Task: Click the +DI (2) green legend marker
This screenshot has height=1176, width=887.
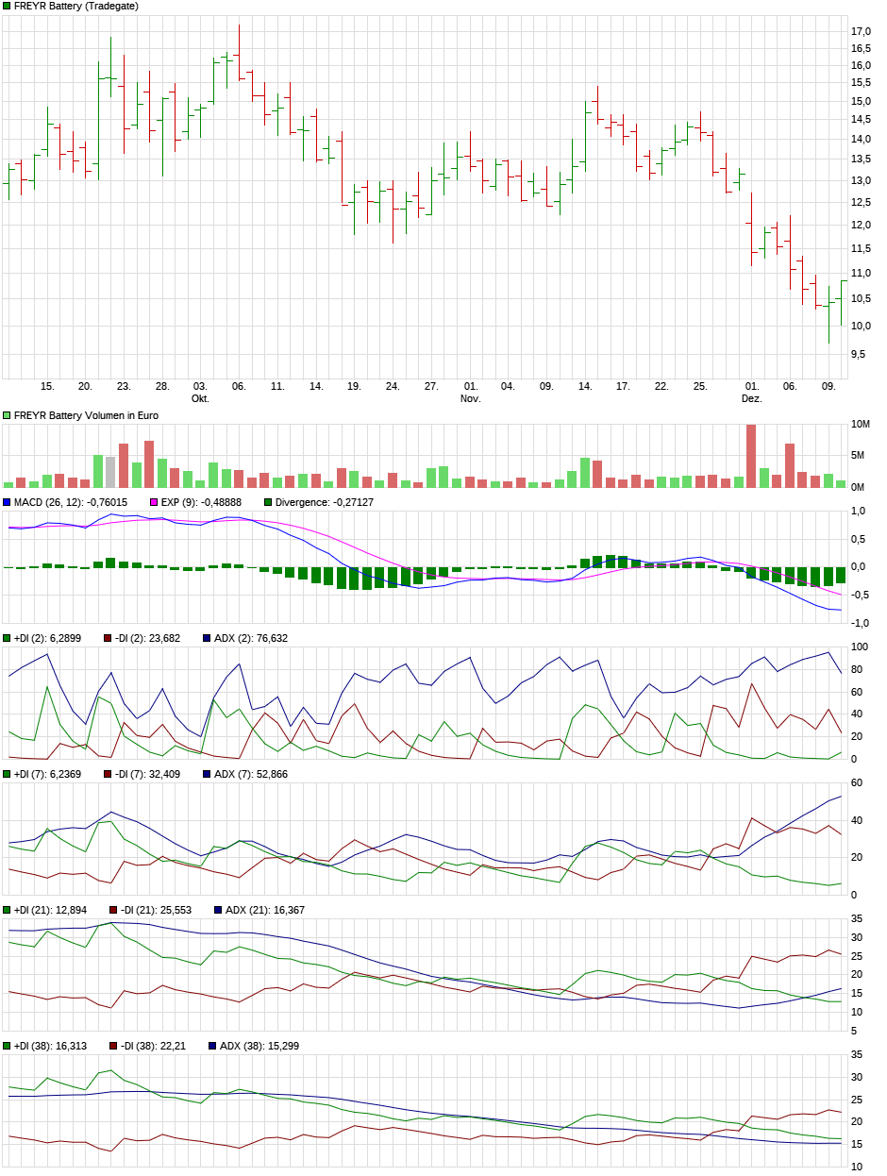Action: [8, 638]
